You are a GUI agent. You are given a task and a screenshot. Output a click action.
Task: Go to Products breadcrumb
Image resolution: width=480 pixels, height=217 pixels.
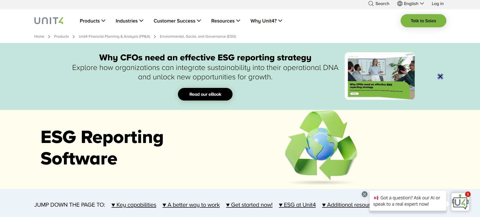point(61,36)
